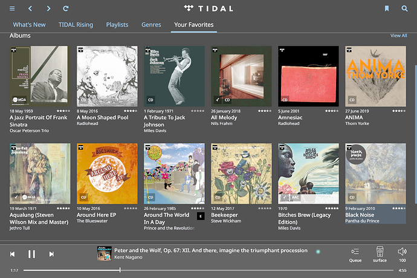Pause the current track
Screen dimensions: 417x278
(31, 254)
